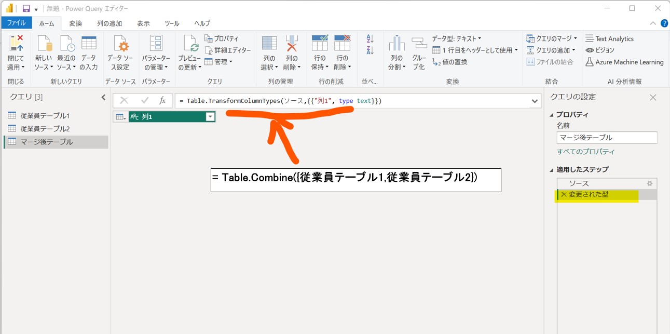Collapse Applied Steps (適用したステップ) section

pos(552,169)
